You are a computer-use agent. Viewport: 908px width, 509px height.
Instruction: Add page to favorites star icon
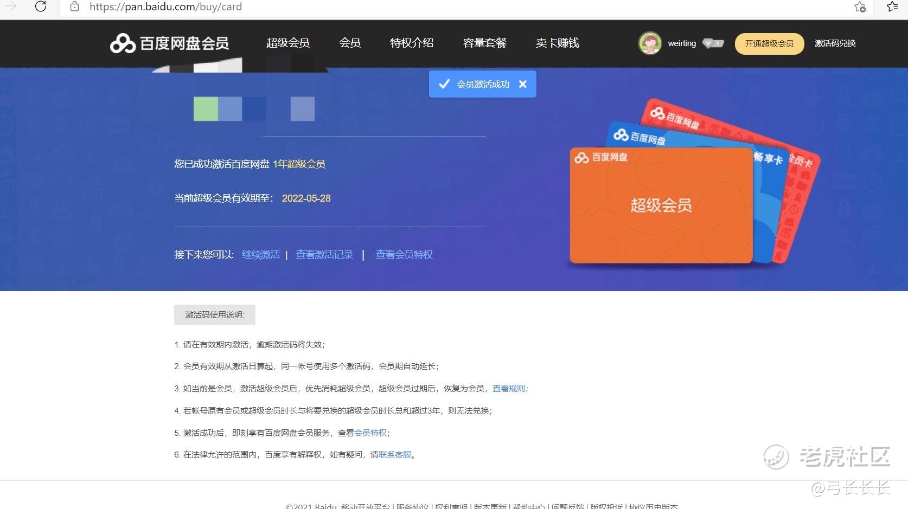point(860,7)
